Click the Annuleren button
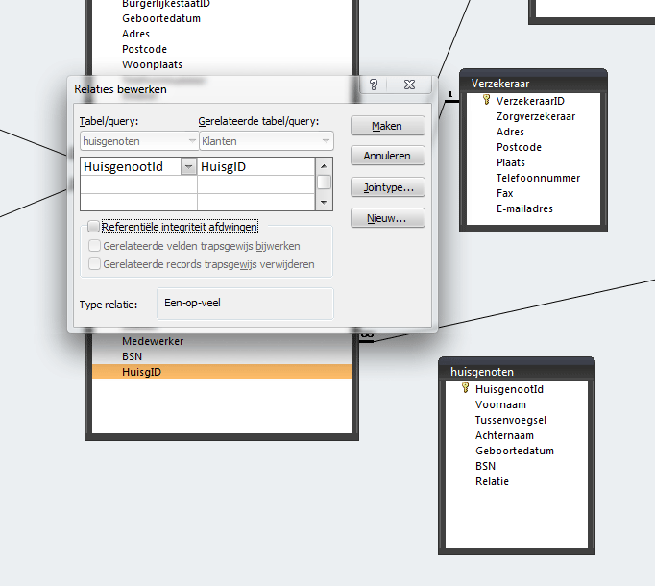The width and height of the screenshot is (655, 586). click(x=388, y=156)
